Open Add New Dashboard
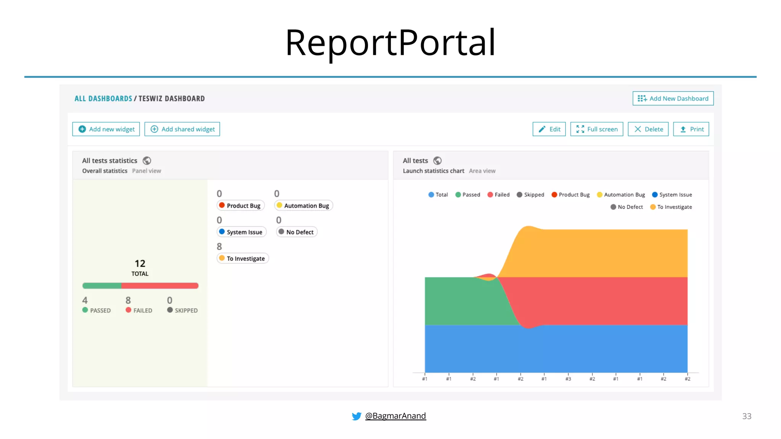 point(673,98)
